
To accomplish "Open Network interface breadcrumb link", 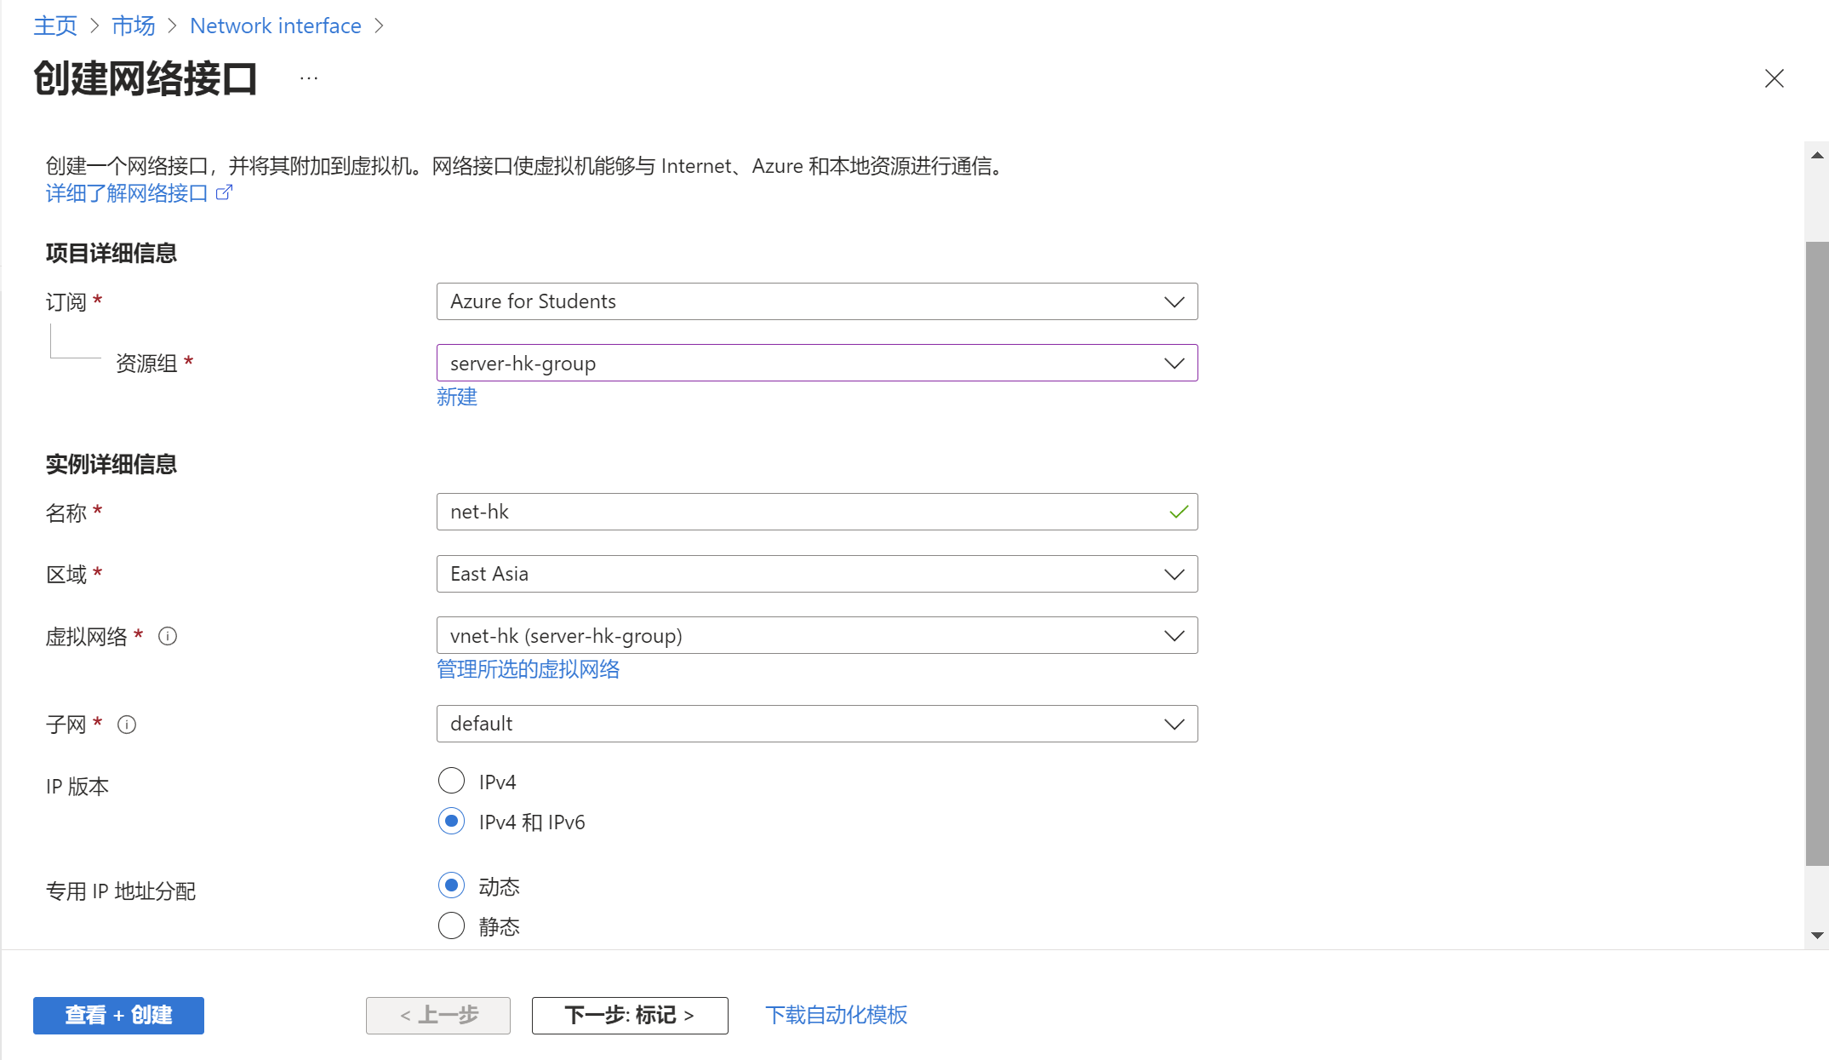I will (275, 26).
